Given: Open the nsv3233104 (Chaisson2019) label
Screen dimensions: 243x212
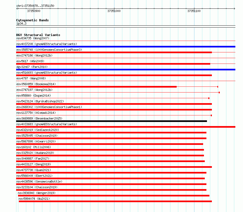Looking at the screenshot, I should pos(37,187).
